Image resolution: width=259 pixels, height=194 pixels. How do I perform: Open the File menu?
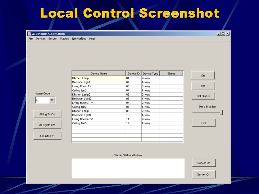click(x=31, y=39)
